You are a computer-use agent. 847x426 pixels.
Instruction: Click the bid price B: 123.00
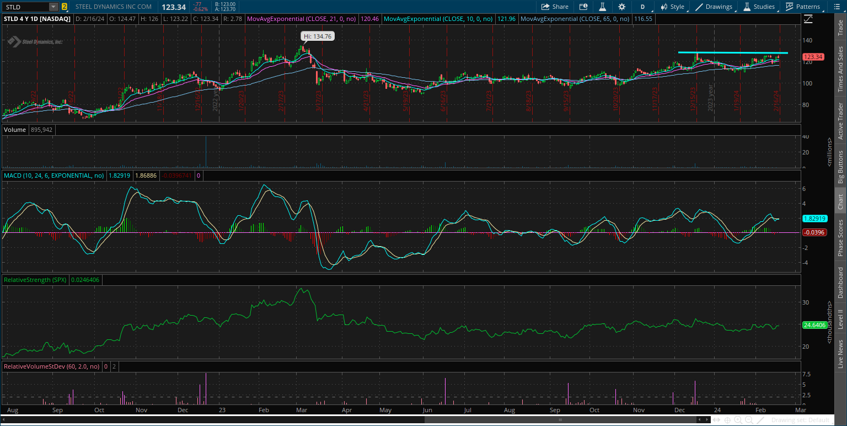pos(226,4)
